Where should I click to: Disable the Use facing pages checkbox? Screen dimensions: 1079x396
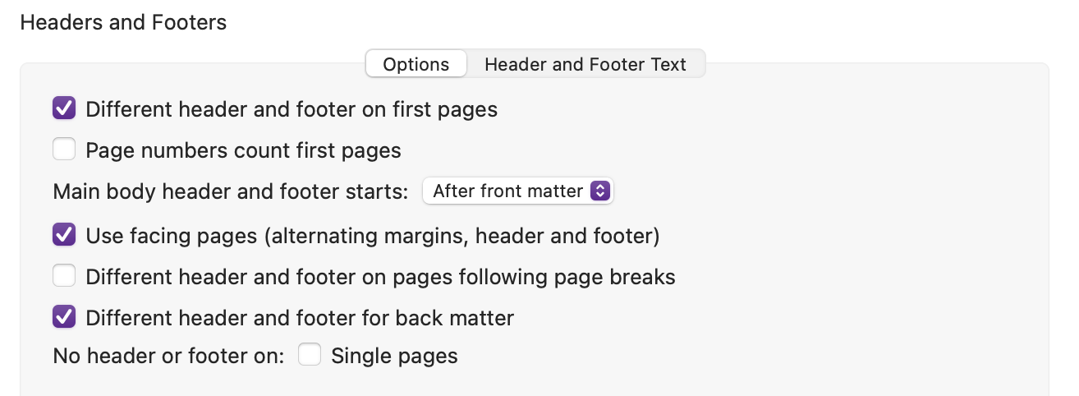coord(64,236)
